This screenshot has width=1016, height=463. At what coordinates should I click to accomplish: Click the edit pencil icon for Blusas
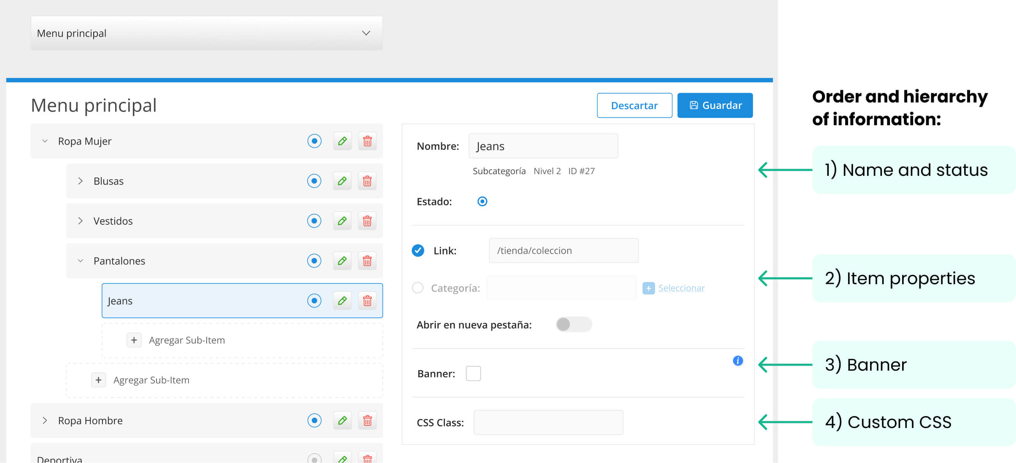pyautogui.click(x=342, y=181)
